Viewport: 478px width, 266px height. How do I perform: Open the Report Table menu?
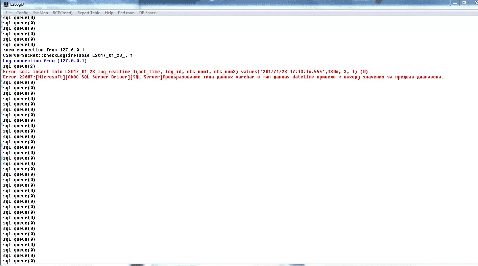(x=89, y=13)
